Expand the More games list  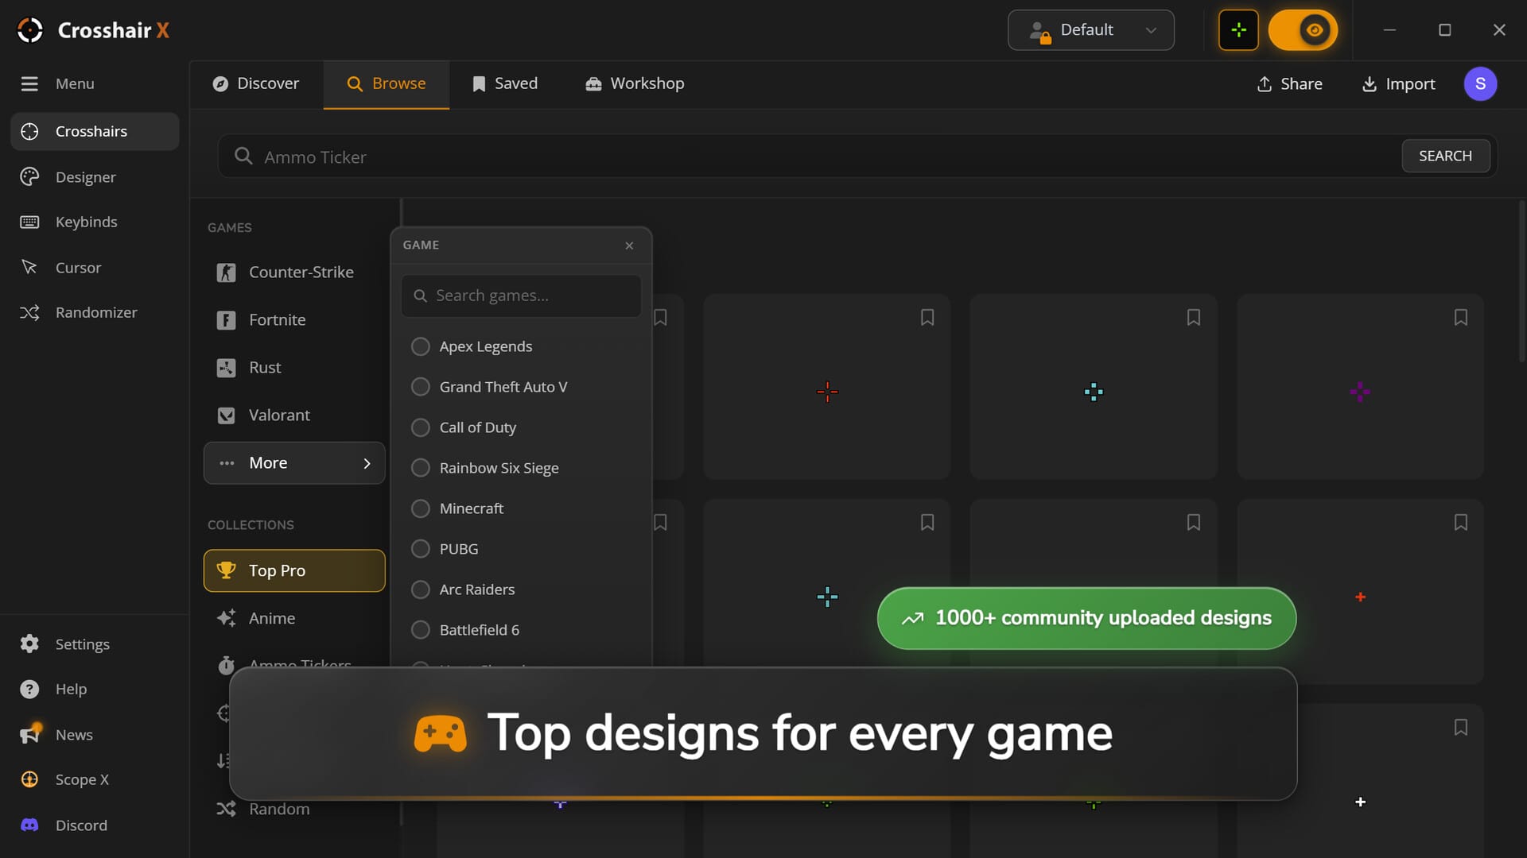click(294, 463)
